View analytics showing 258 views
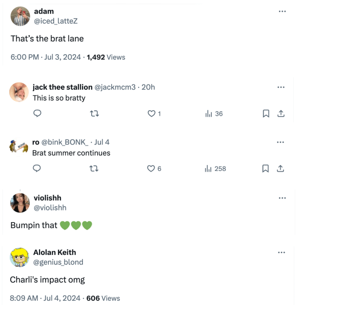 (x=215, y=168)
